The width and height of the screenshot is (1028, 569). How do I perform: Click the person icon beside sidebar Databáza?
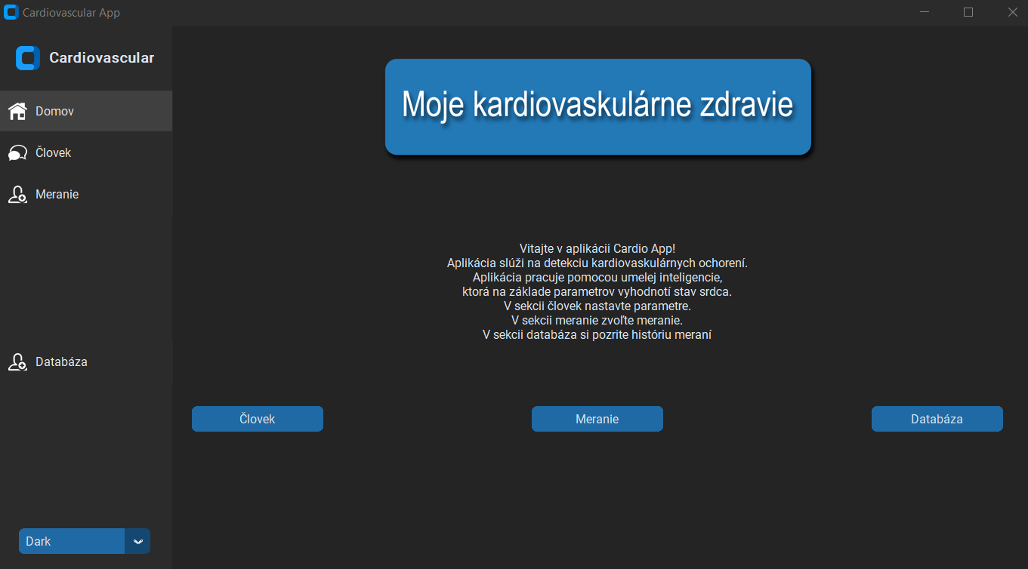click(x=17, y=362)
